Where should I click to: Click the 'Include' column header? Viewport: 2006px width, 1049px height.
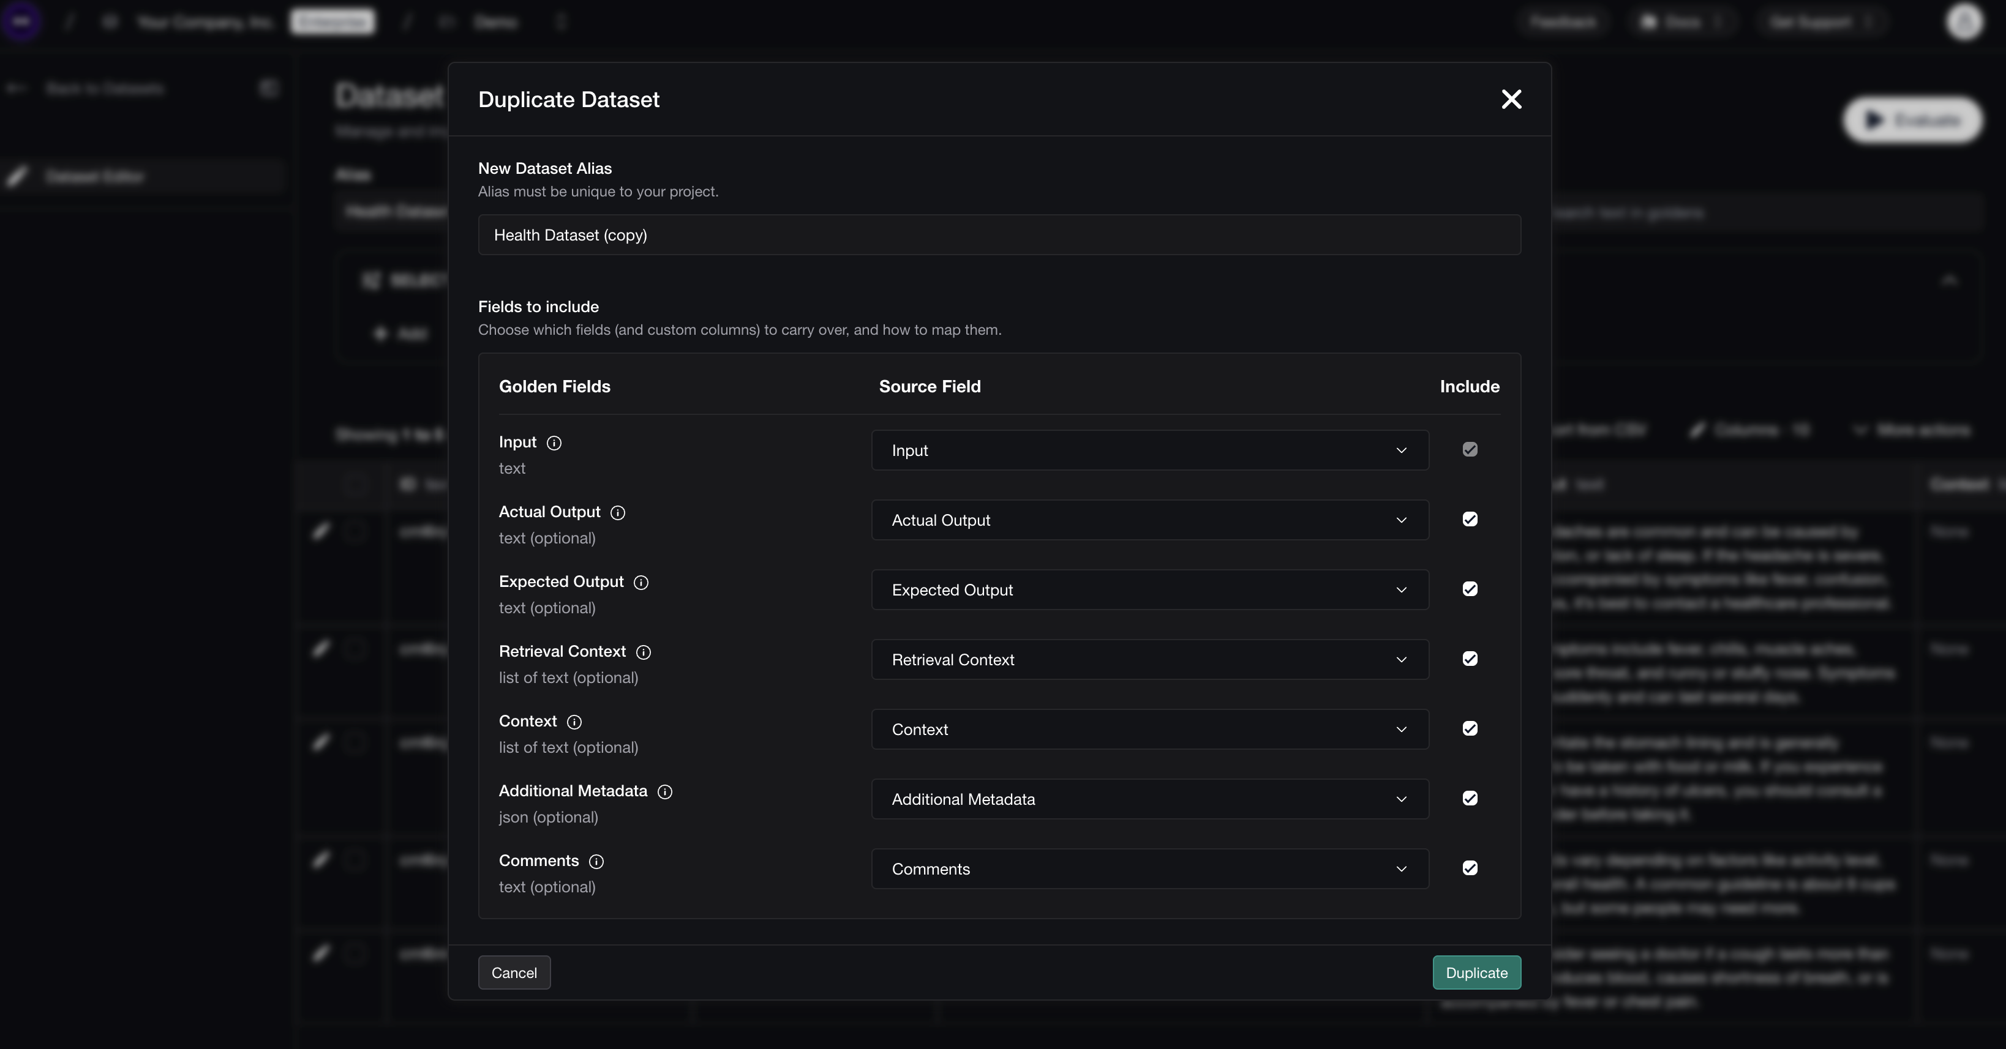1470,387
